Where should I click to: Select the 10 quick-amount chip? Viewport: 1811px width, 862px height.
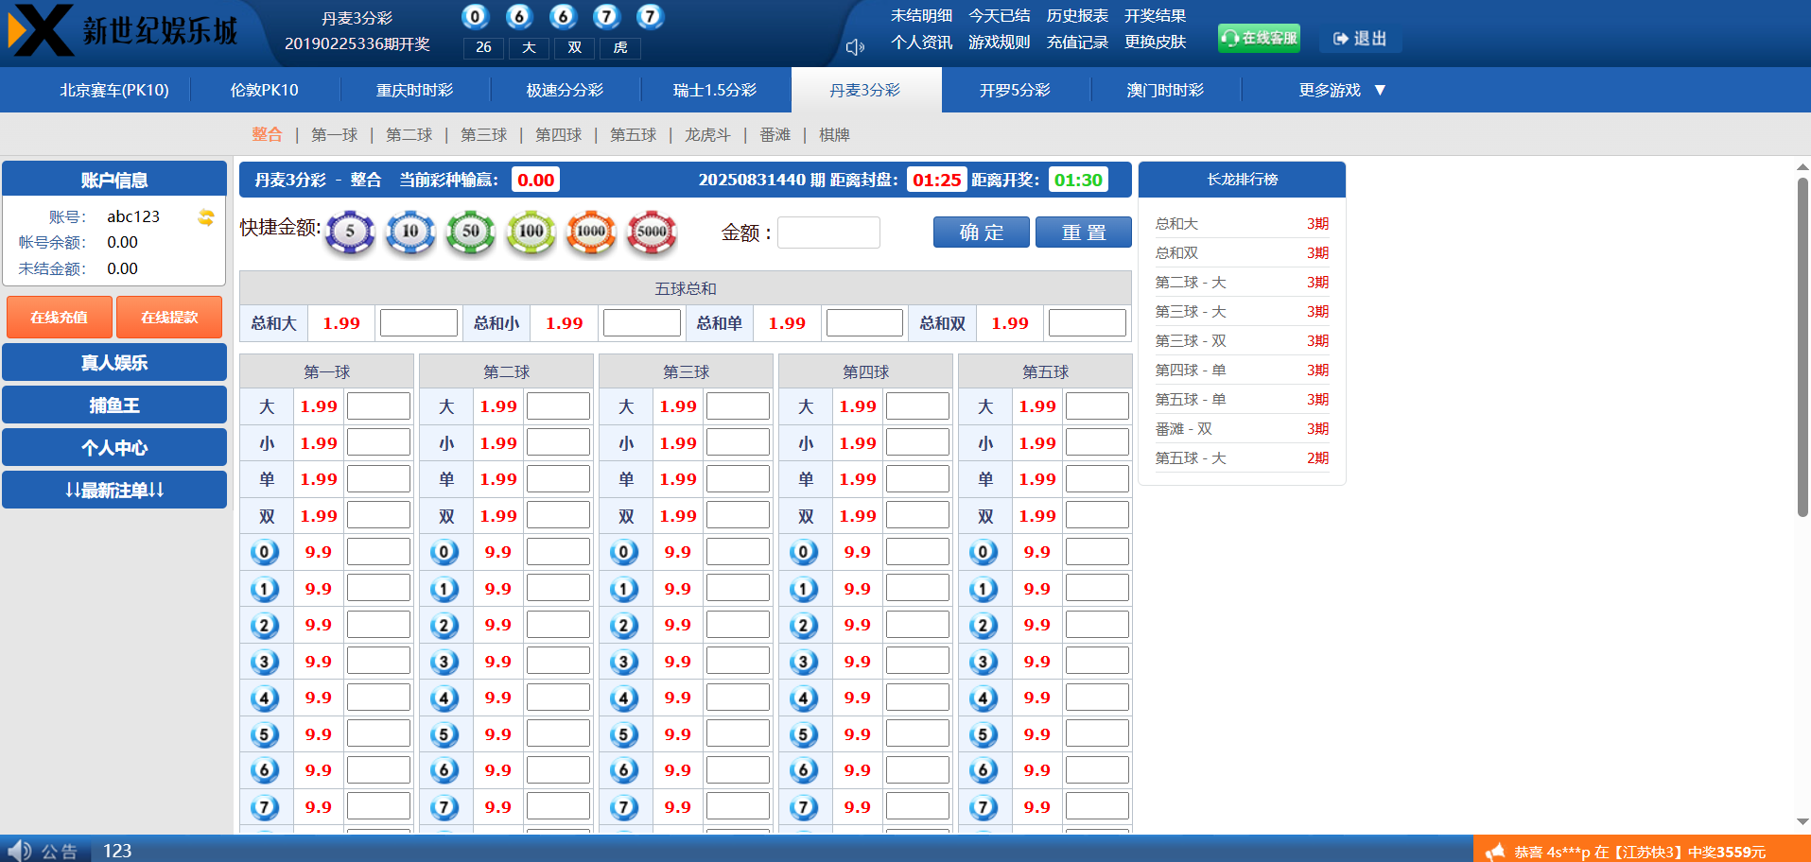click(x=410, y=232)
